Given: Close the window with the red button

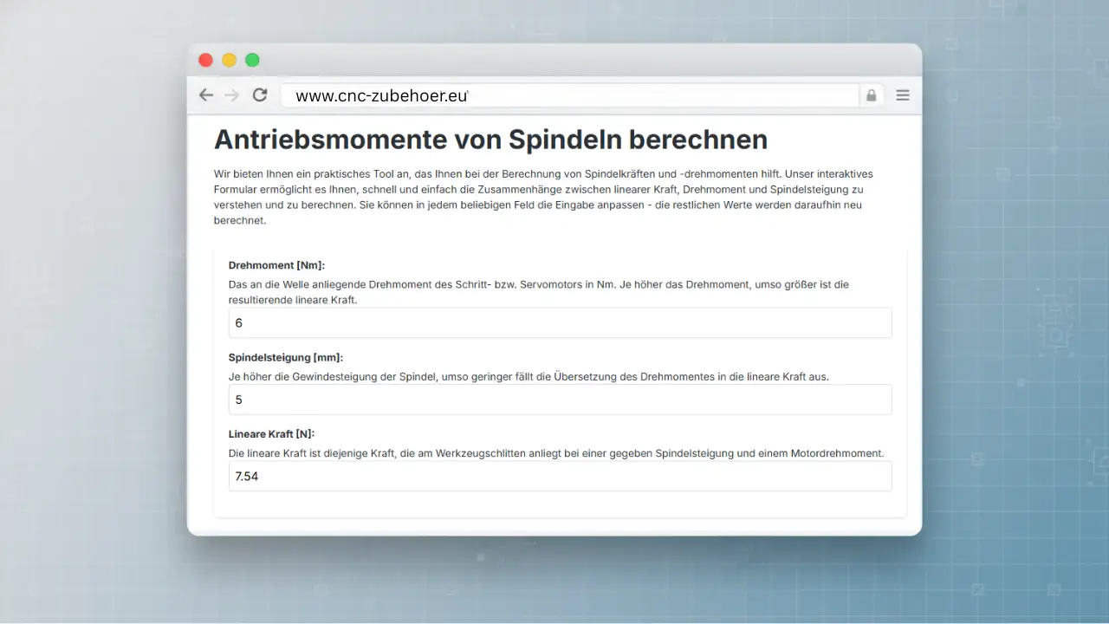Looking at the screenshot, I should click(205, 60).
